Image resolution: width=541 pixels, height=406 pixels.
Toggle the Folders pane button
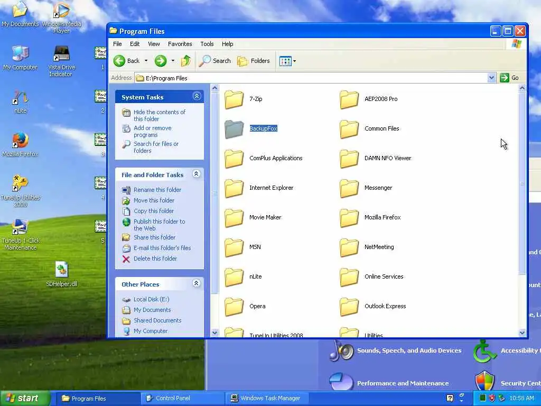(x=254, y=61)
